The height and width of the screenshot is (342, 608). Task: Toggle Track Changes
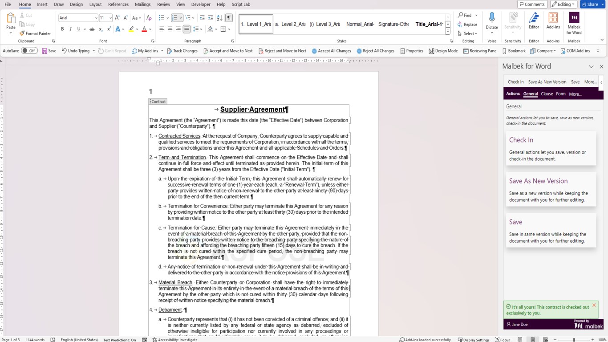click(x=182, y=51)
